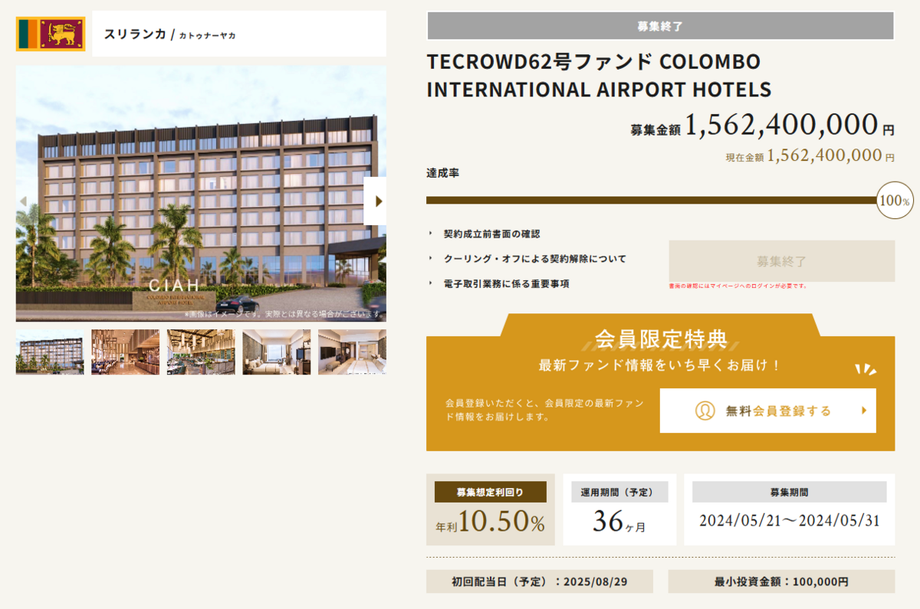Select the hotel exterior thumbnail
Screen dimensions: 920x609
coord(50,352)
